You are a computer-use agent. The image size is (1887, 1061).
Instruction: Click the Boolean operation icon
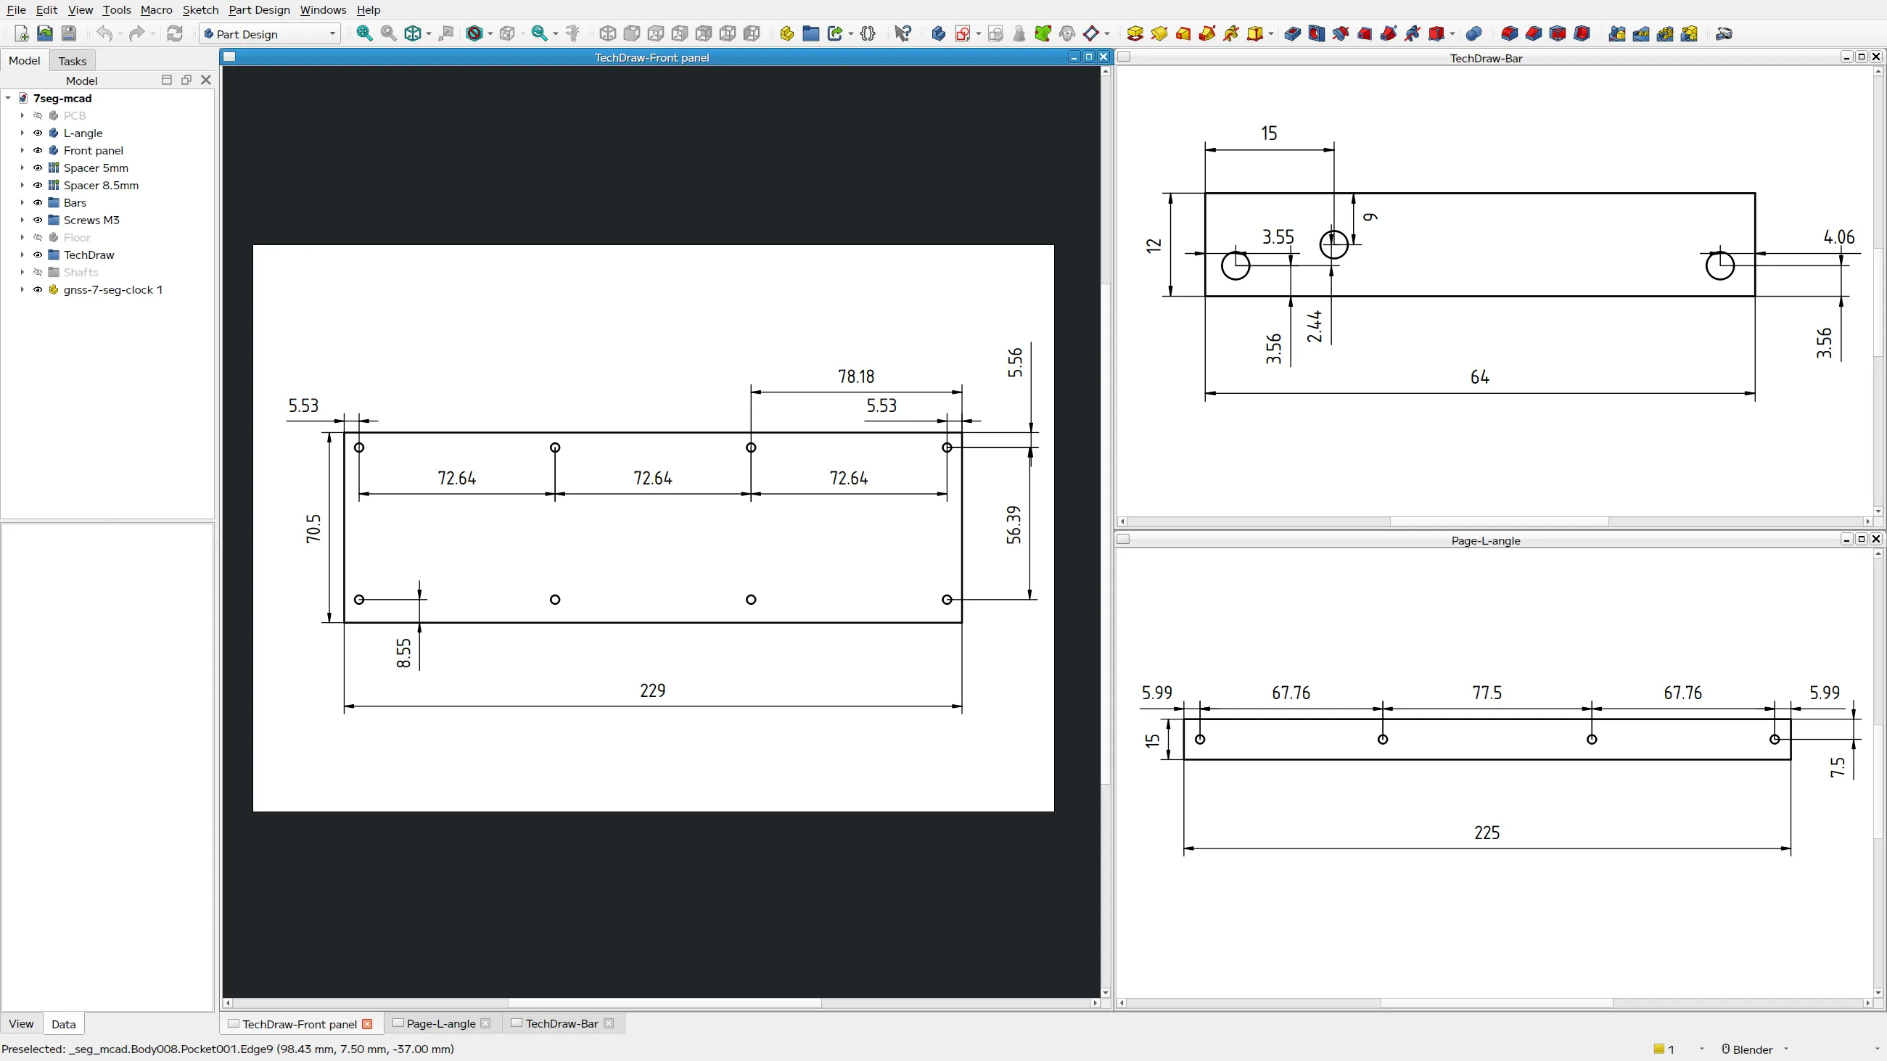click(1474, 33)
